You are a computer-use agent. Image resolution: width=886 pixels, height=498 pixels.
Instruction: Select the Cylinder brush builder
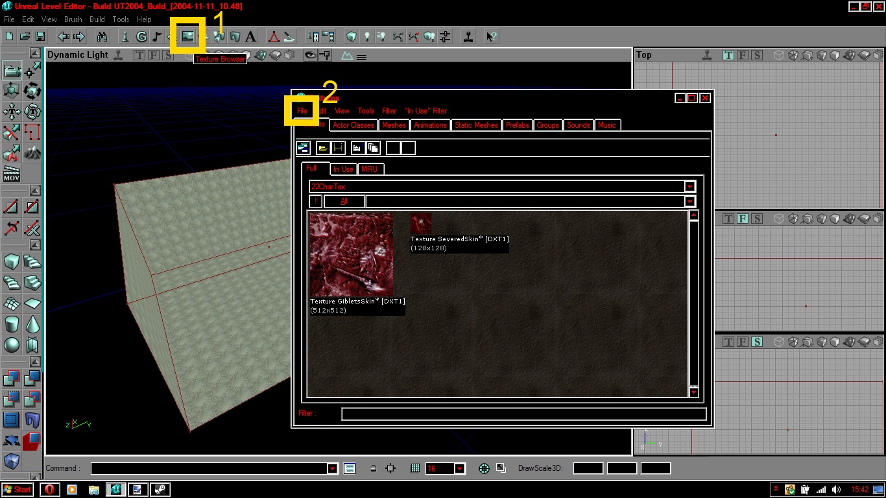click(x=12, y=324)
